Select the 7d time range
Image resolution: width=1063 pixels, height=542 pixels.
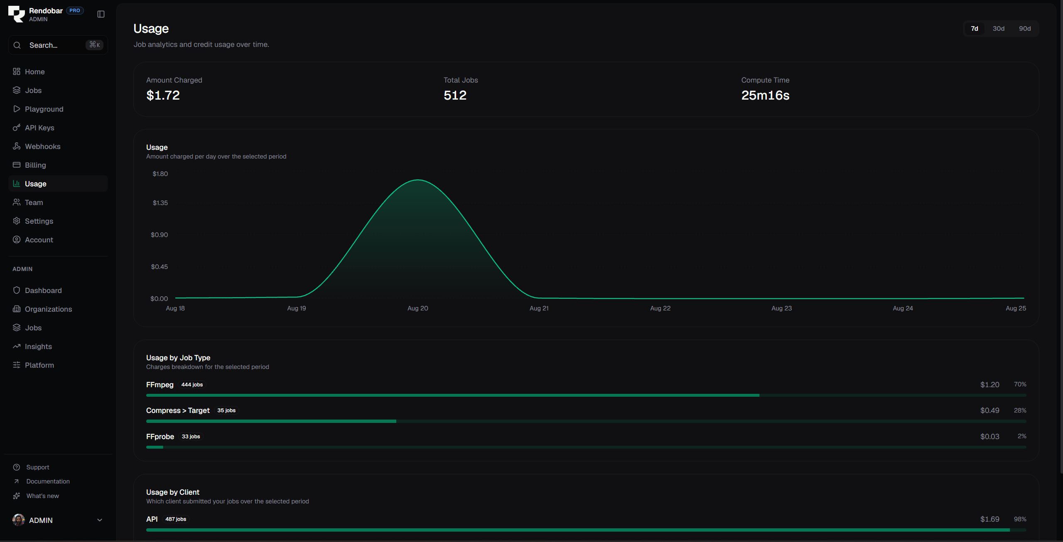[x=974, y=29]
